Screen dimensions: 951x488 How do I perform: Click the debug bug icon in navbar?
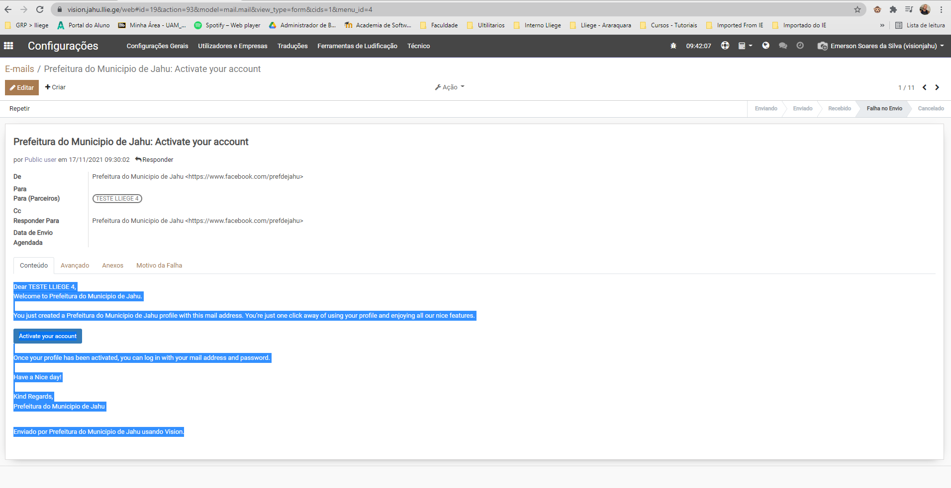pyautogui.click(x=673, y=46)
